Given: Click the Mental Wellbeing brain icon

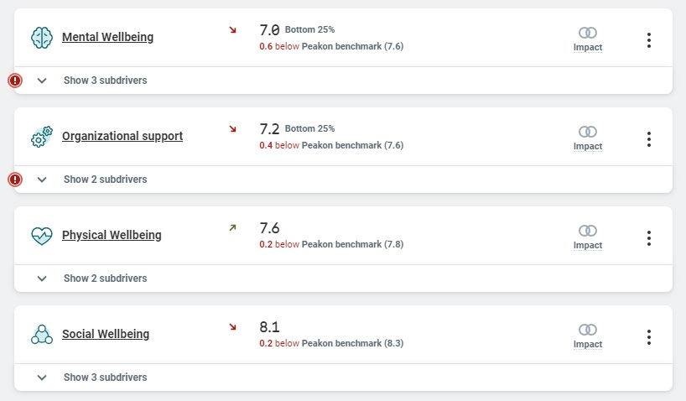Looking at the screenshot, I should click(42, 37).
